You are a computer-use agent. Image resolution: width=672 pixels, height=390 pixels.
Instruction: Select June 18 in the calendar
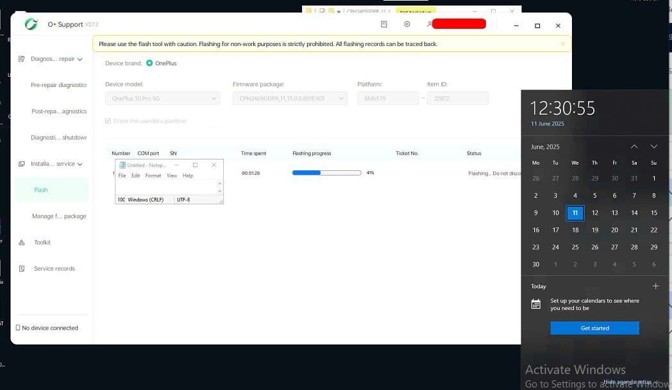[x=575, y=230]
